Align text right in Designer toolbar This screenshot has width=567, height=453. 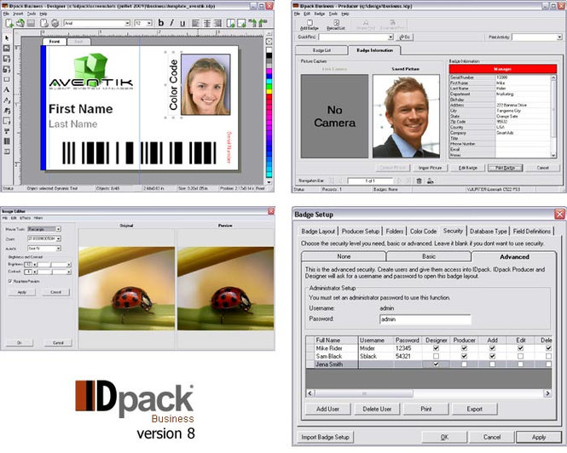(x=218, y=23)
